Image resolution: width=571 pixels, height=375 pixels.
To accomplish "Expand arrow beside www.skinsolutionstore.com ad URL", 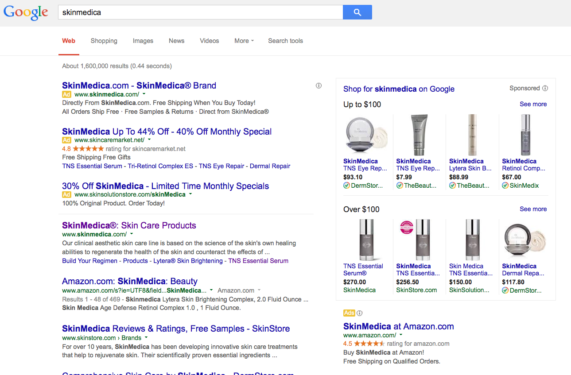I will 190,194.
